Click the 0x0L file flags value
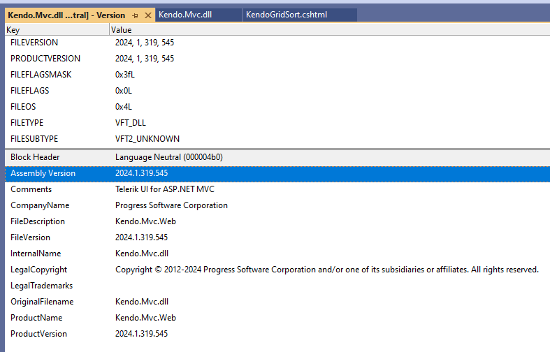 124,91
